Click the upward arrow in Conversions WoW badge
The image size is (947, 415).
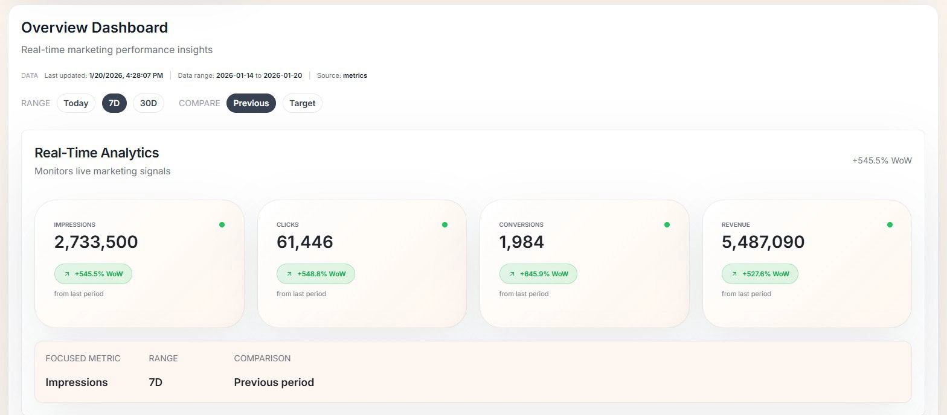pos(512,274)
